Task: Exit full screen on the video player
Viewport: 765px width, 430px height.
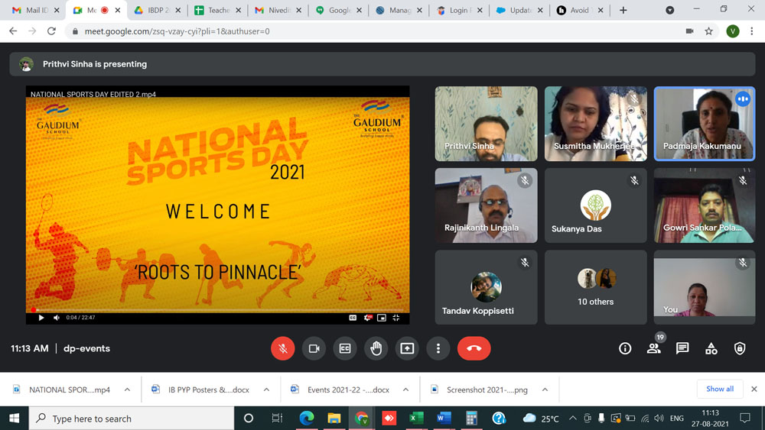Action: [396, 318]
